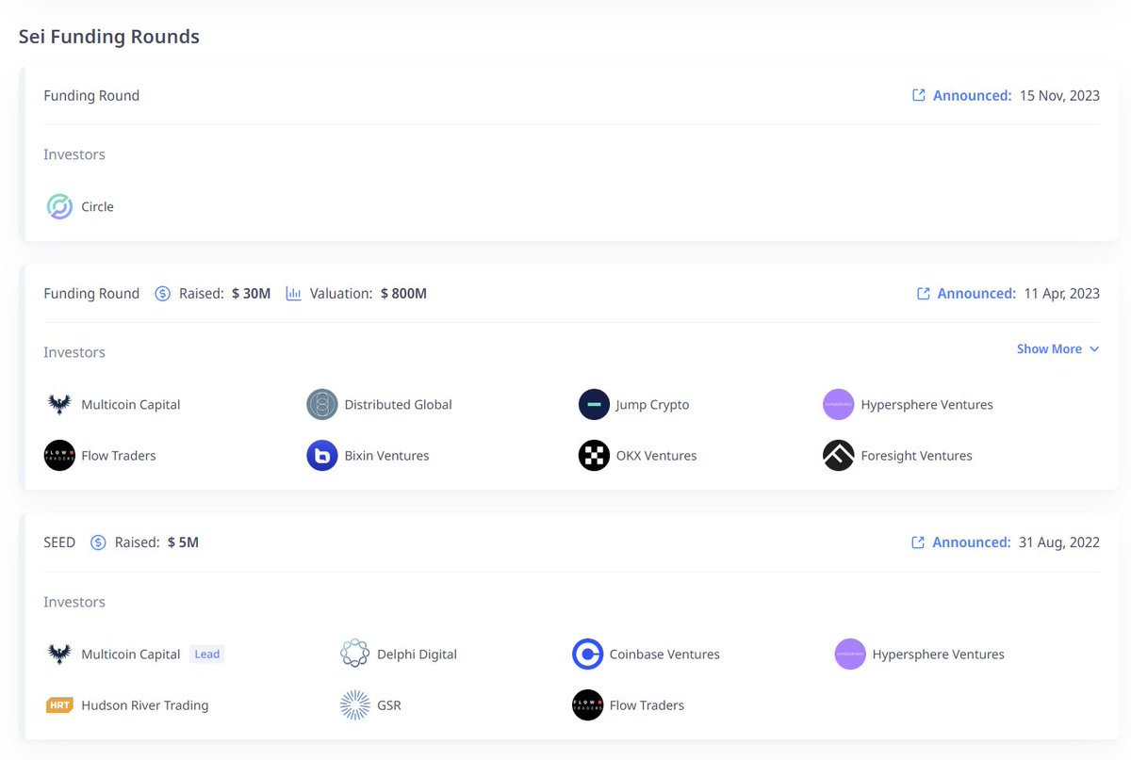Click Multicoin Capital logo in SEED round

59,655
